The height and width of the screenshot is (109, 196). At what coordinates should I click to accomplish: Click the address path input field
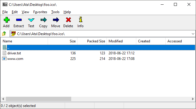point(102,34)
